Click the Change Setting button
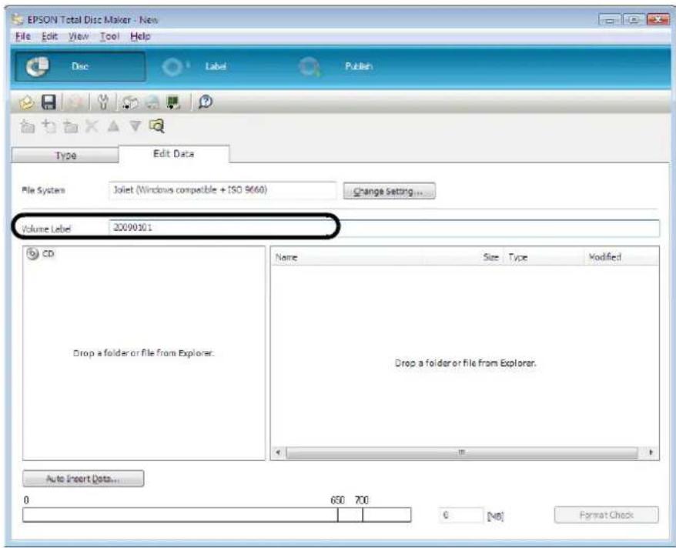 390,192
